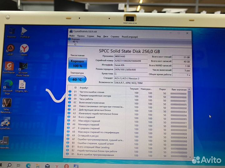Viewport: 225px width, 168px height.
Task: Click the Текущее column header
Action: point(134,89)
